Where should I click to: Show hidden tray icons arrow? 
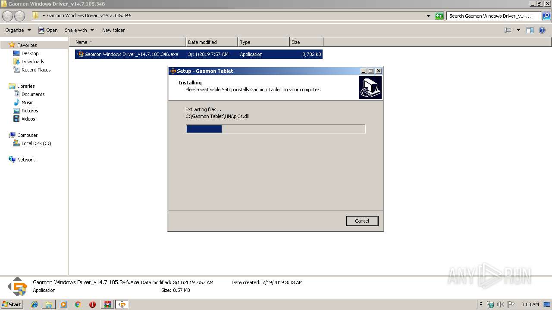coord(481,304)
